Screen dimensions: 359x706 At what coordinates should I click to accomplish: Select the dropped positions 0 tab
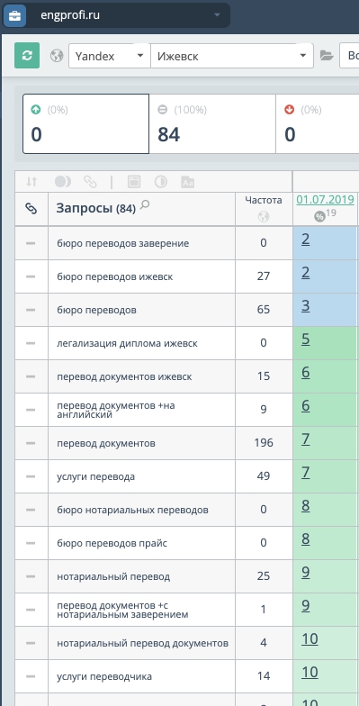tap(318, 124)
